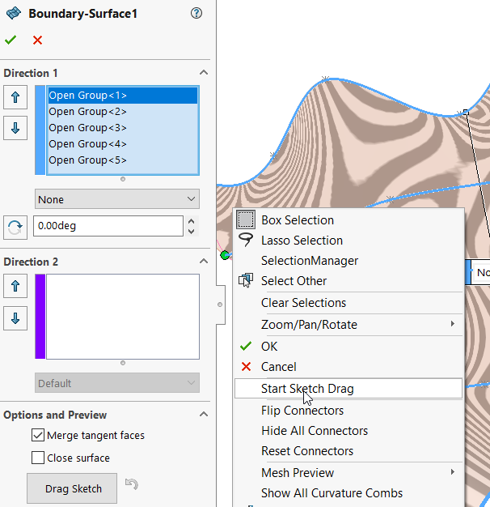Click the Box Selection icon
This screenshot has width=490, height=507.
pos(246,219)
